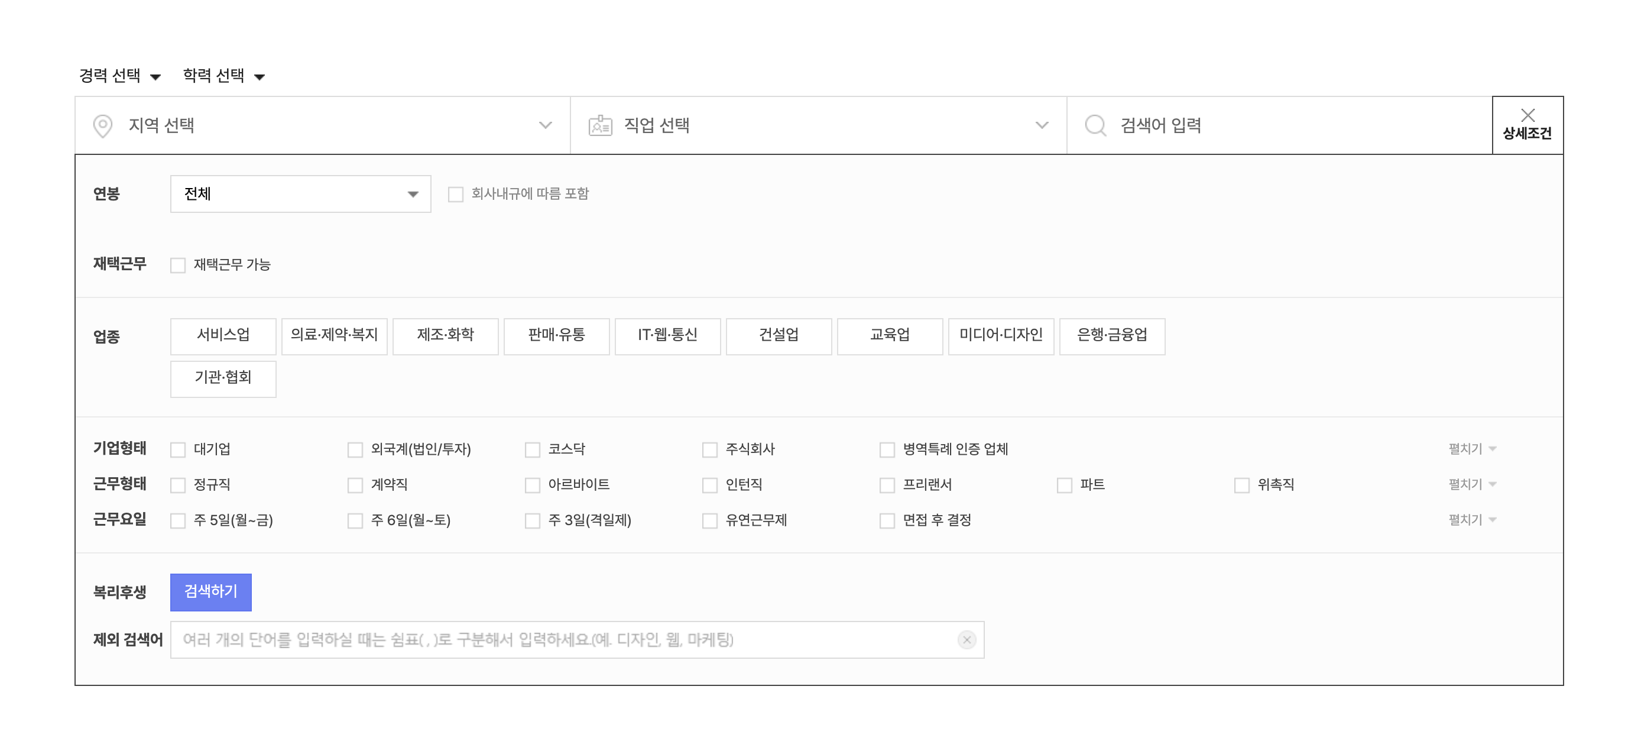Select the 은행·금융업 industry button
This screenshot has width=1628, height=738.
(1112, 336)
